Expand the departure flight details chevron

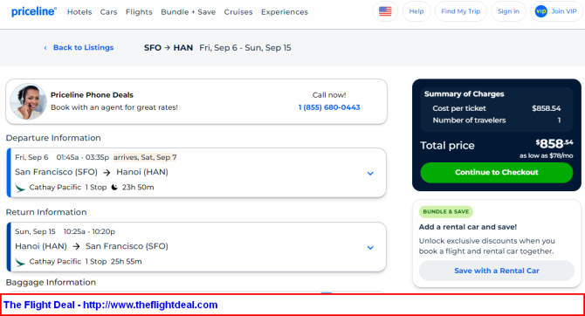[370, 173]
